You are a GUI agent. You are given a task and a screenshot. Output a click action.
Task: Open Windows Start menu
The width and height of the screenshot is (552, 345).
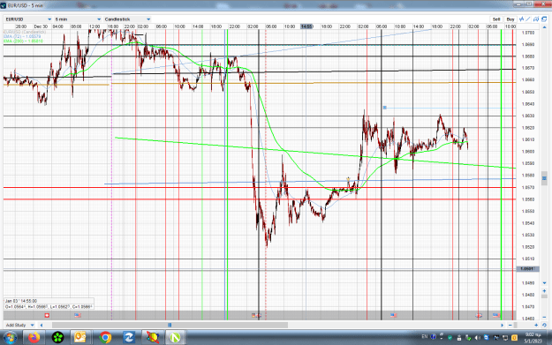click(x=10, y=338)
